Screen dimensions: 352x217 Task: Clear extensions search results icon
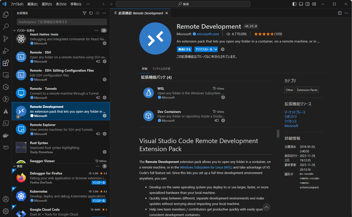[x=98, y=13]
